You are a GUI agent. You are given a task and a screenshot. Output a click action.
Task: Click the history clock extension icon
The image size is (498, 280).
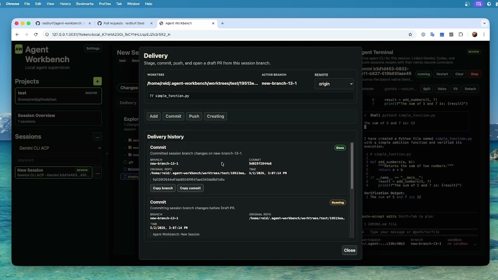point(451,34)
